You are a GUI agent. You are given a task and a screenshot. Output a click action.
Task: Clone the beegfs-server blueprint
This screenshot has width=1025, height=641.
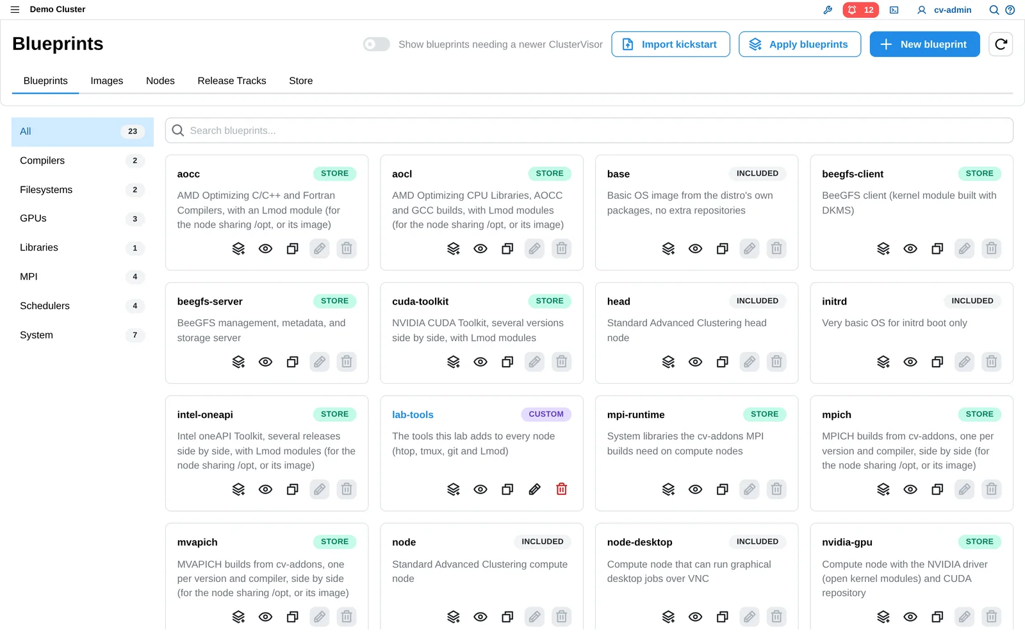coord(292,362)
